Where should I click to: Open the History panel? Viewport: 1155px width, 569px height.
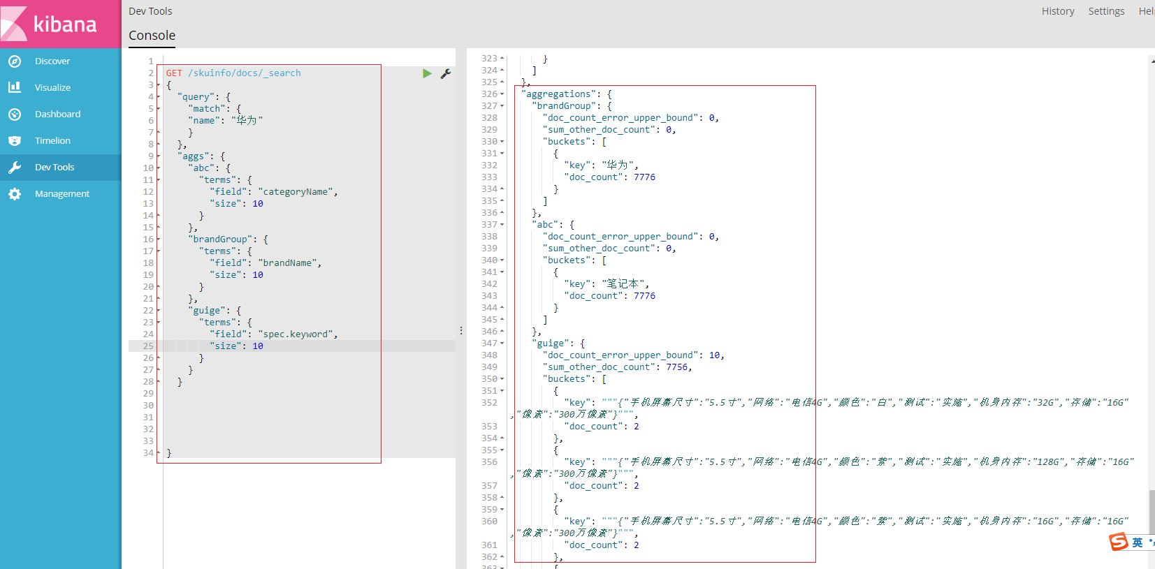pyautogui.click(x=1058, y=11)
